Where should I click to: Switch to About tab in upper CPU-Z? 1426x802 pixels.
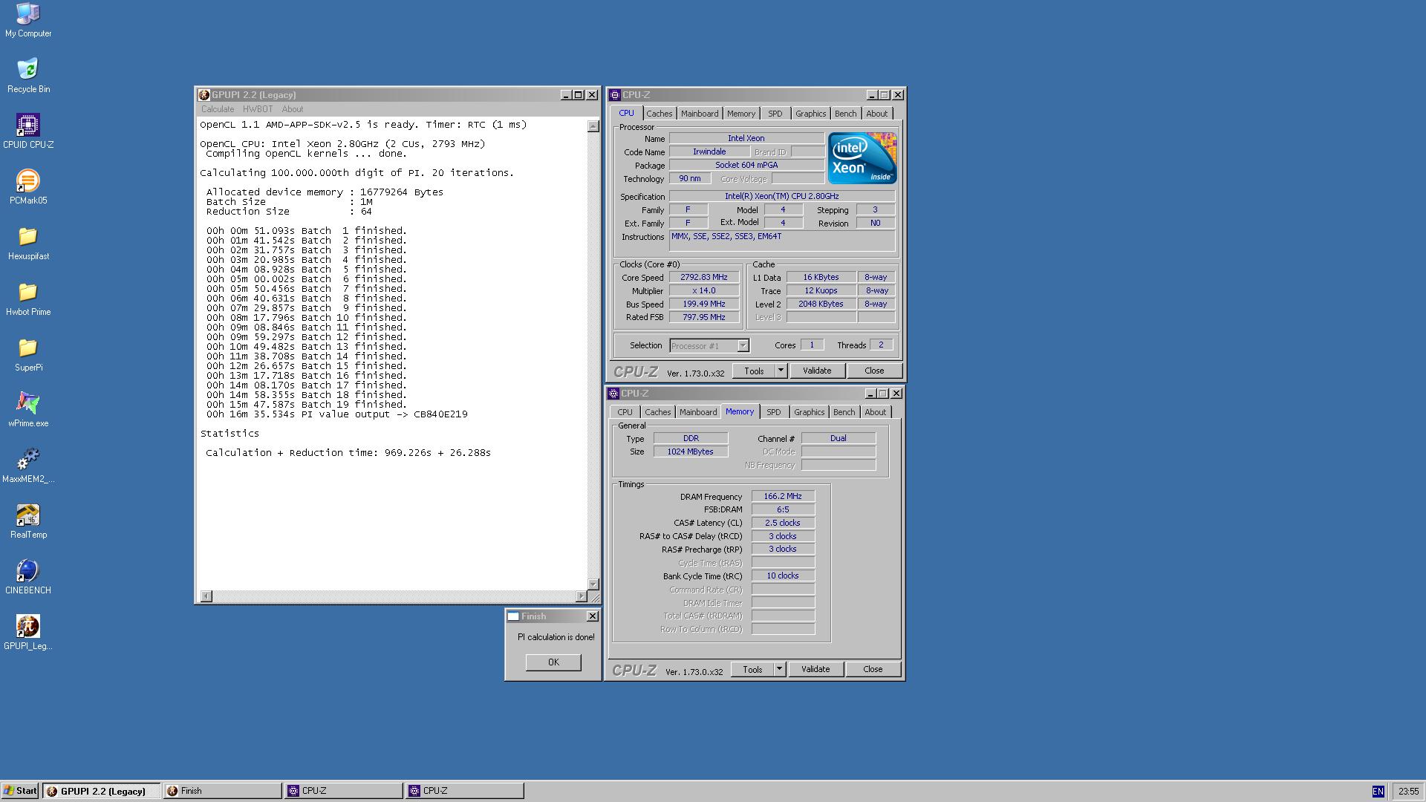point(876,114)
